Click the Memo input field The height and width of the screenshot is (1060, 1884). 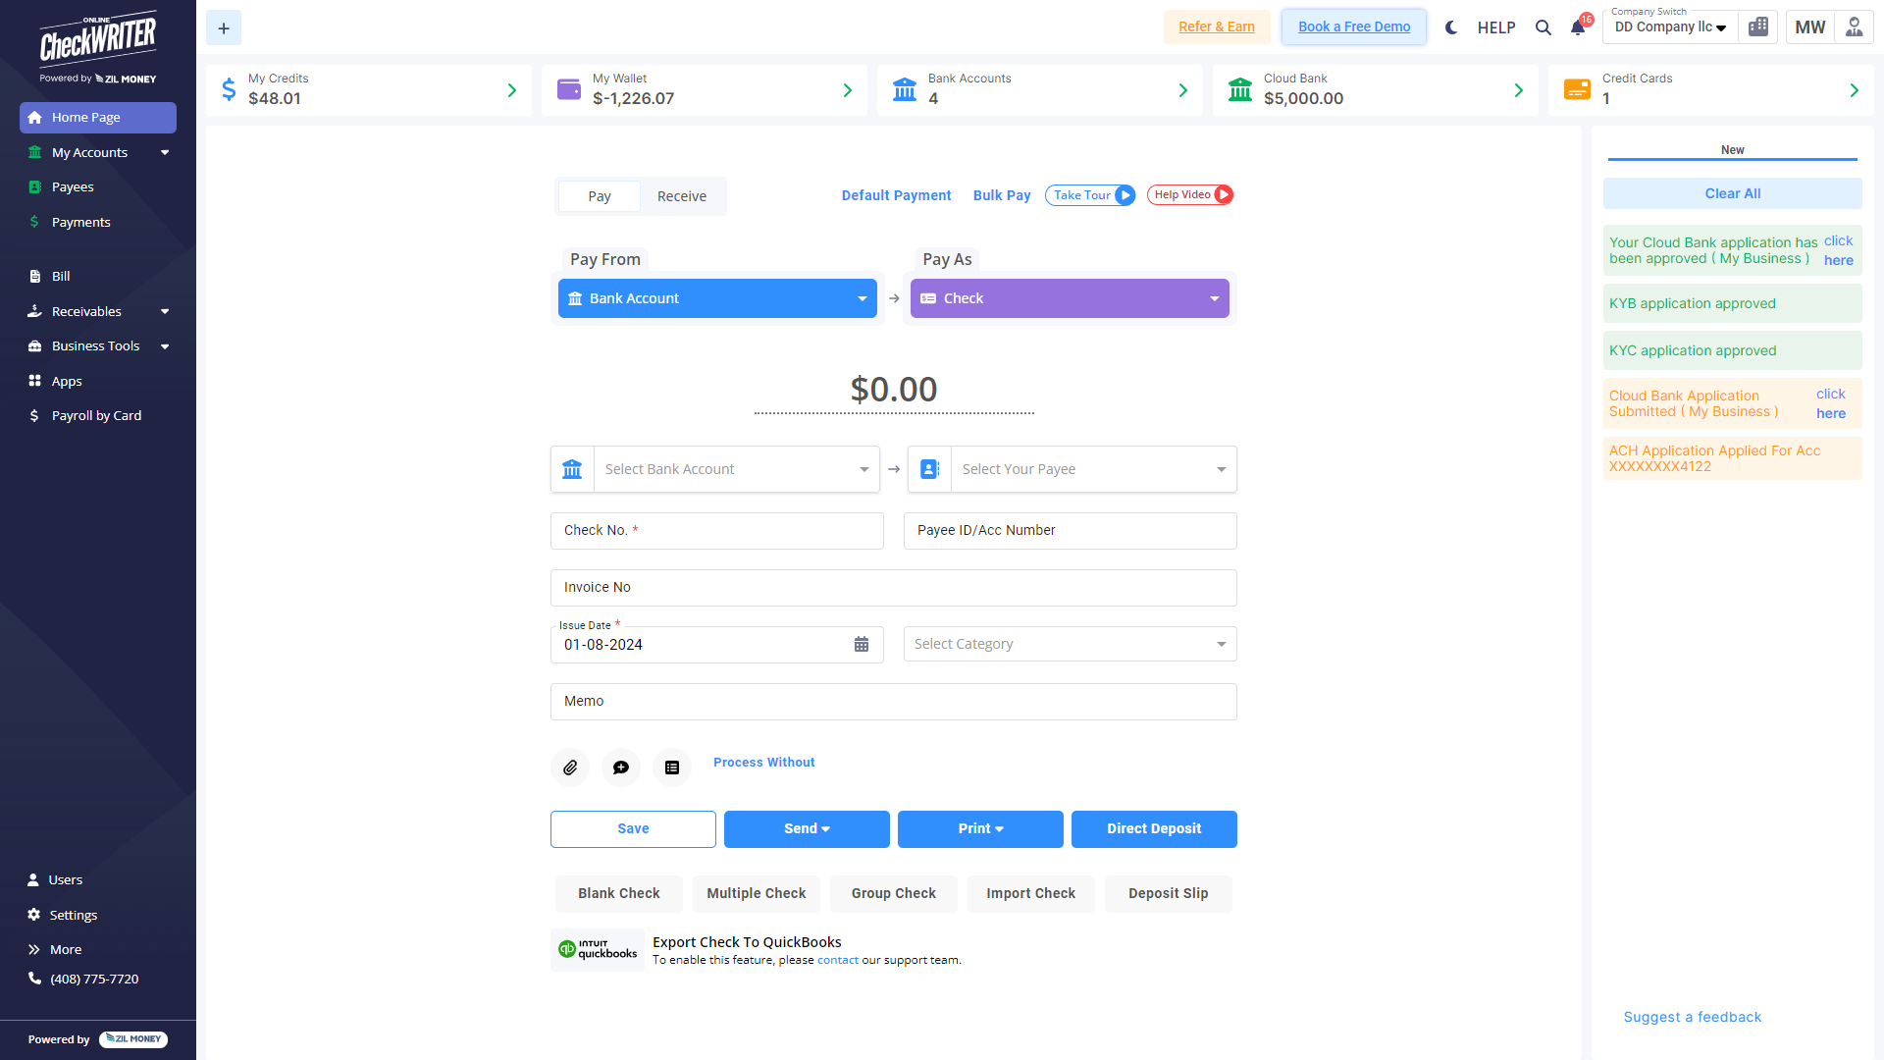pos(893,701)
